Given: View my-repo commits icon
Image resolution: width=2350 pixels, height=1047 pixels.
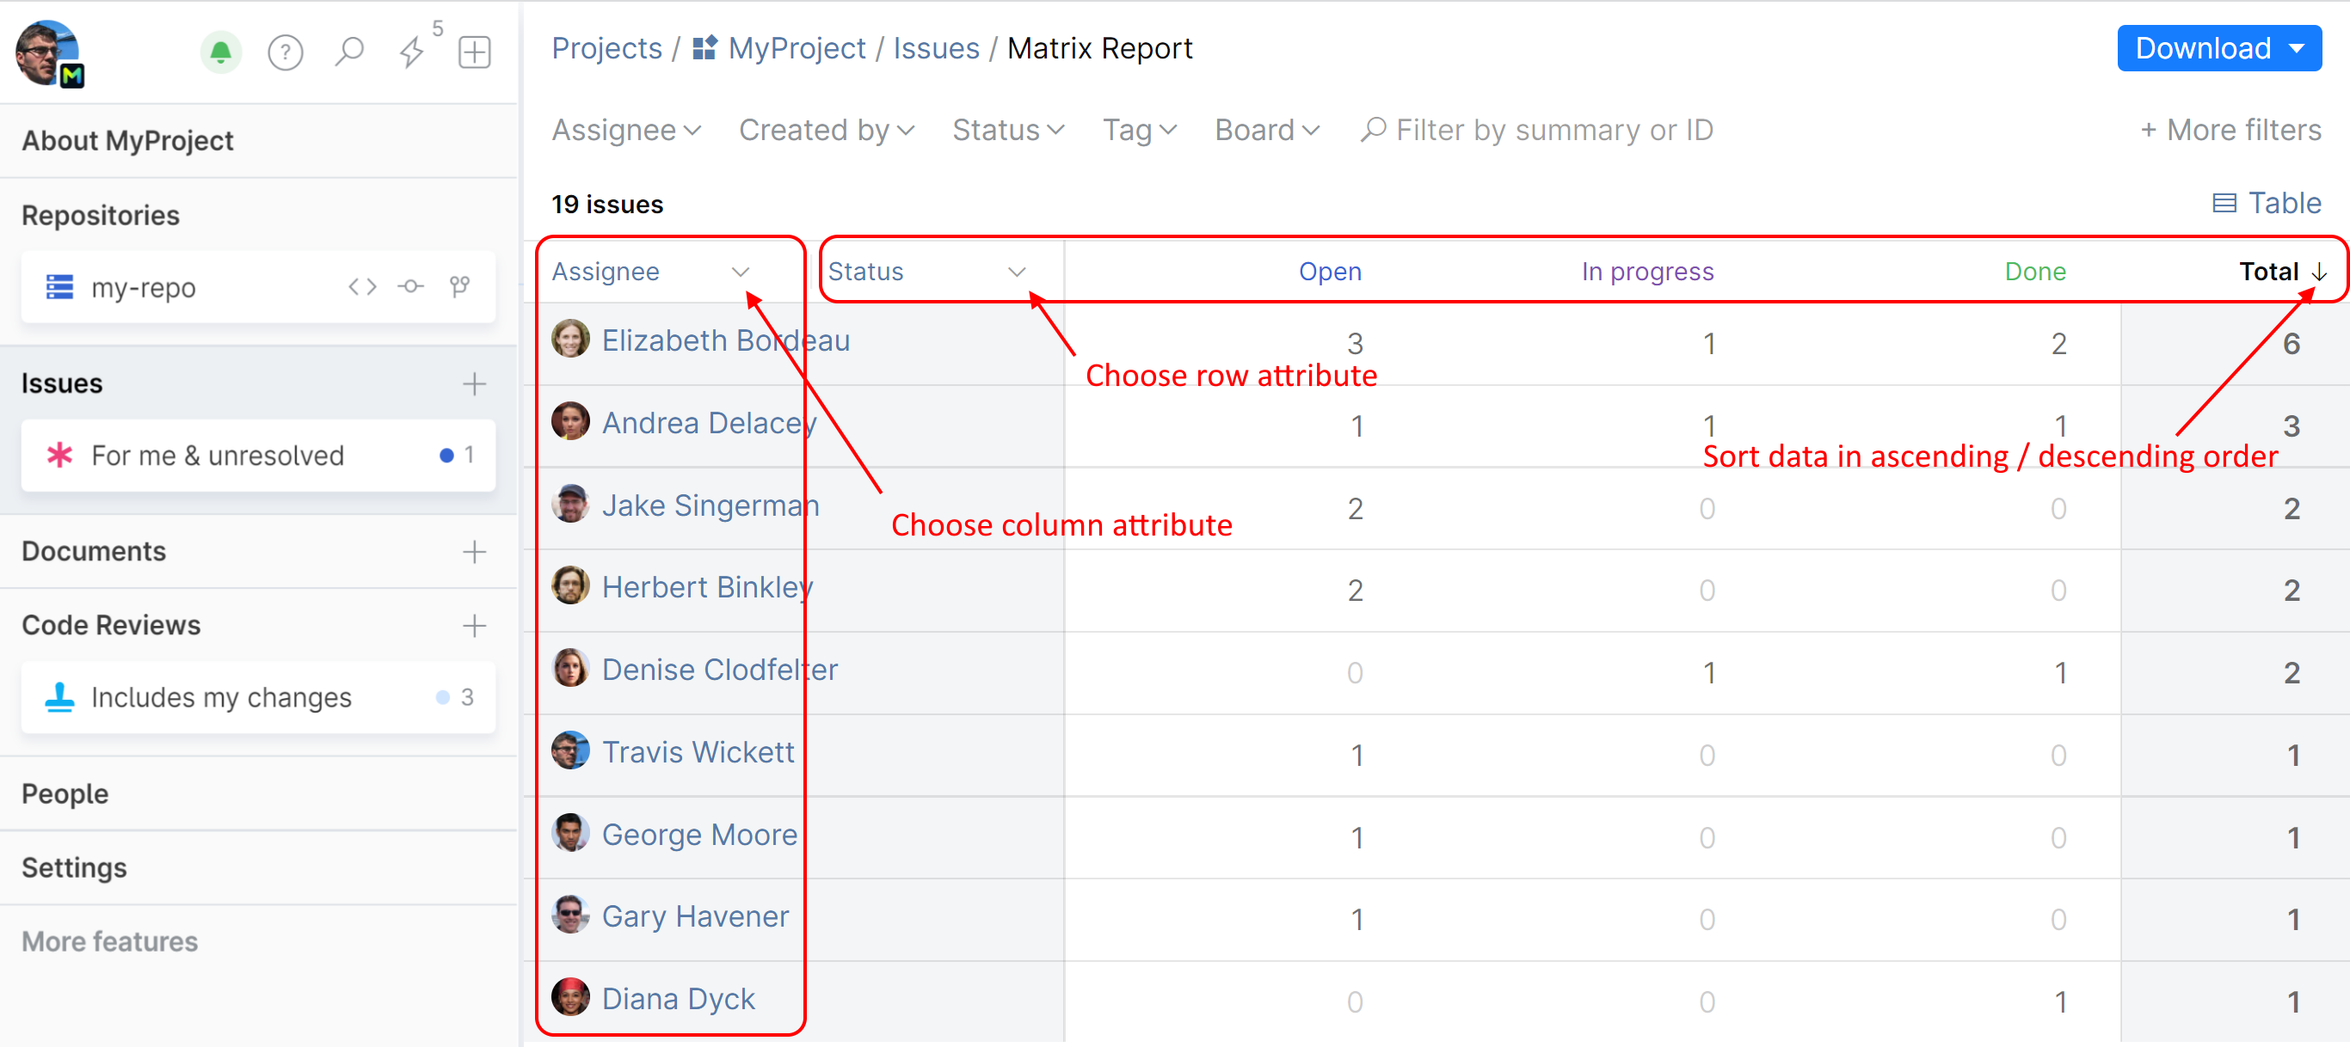Looking at the screenshot, I should tap(410, 287).
